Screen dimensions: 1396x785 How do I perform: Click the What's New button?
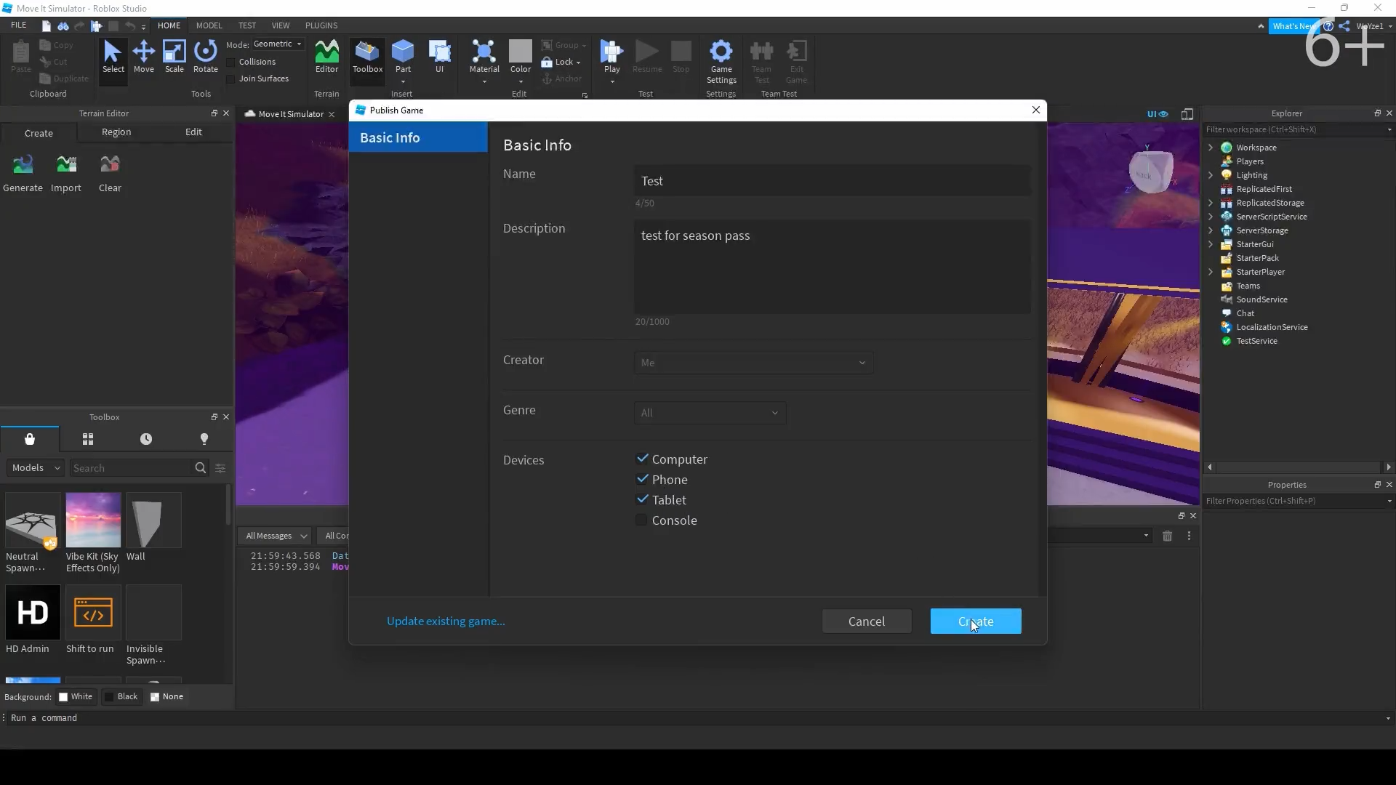click(1293, 26)
